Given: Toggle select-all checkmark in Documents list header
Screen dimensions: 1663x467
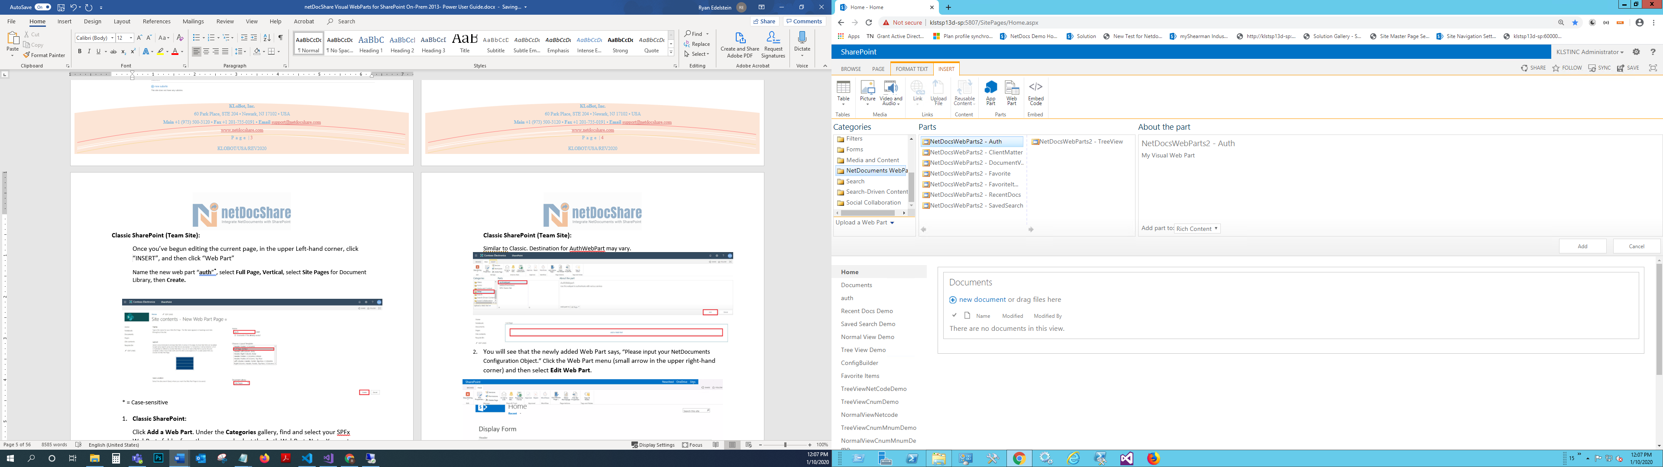Looking at the screenshot, I should (954, 315).
